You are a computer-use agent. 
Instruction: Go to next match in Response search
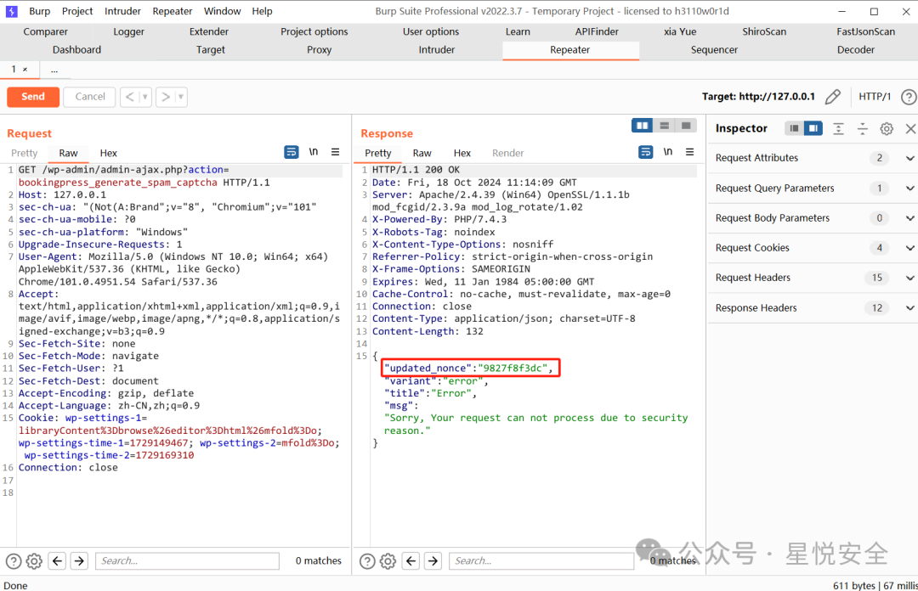point(433,560)
